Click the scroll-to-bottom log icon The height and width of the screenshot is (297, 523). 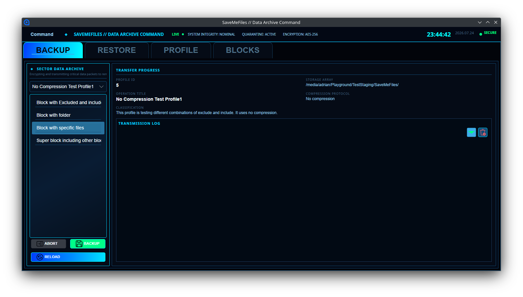click(471, 132)
